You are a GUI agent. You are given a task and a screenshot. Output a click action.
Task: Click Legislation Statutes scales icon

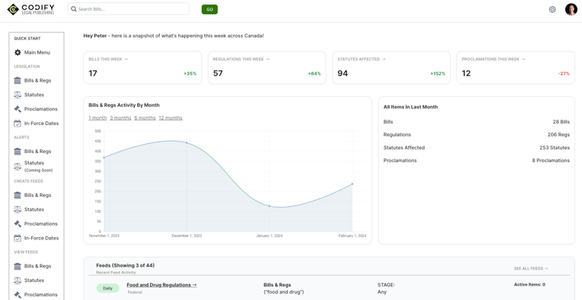[17, 95]
